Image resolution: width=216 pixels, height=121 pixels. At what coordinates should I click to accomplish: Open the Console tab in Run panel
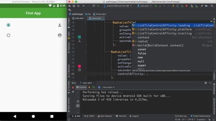[81, 87]
